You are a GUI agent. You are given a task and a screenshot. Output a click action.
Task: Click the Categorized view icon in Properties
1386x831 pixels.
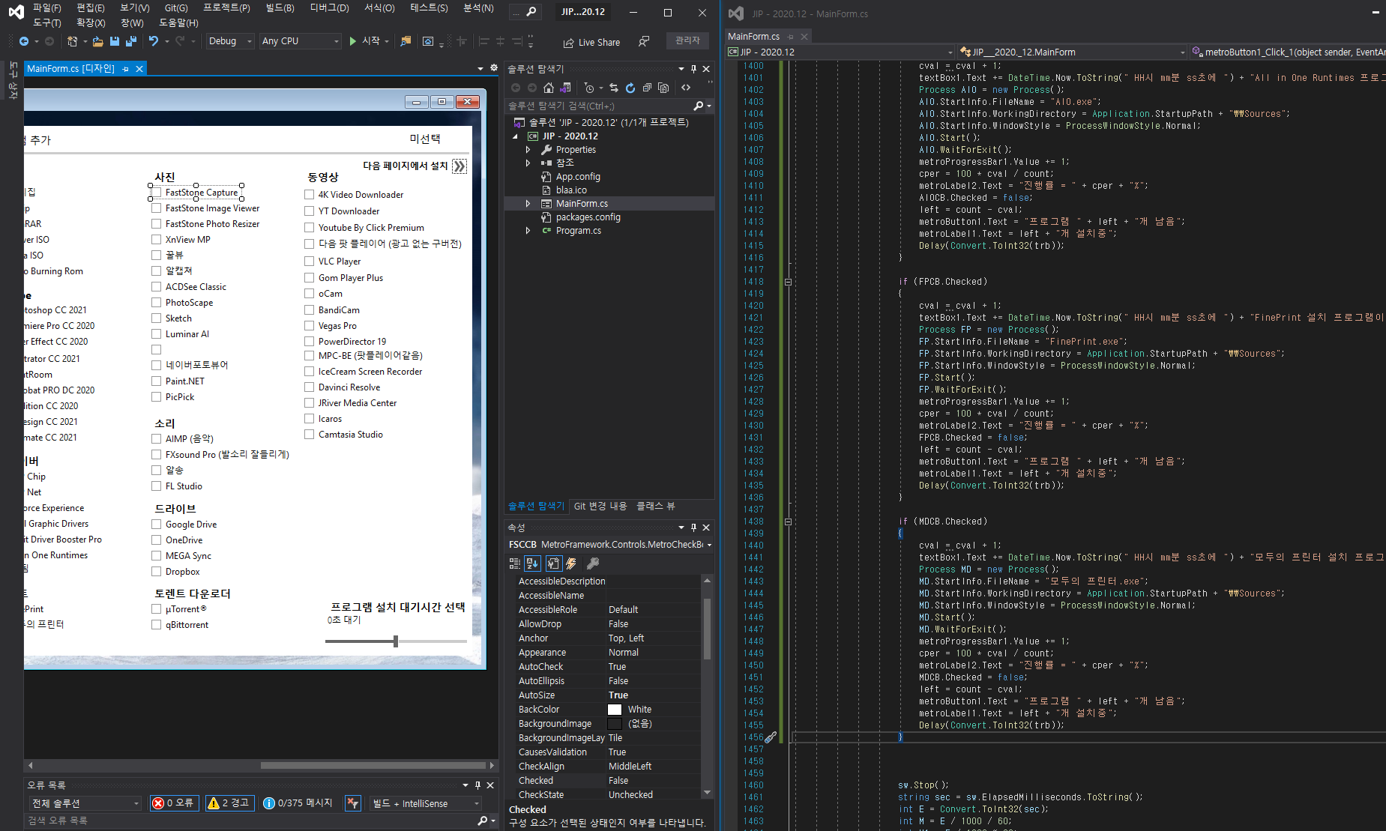tap(515, 563)
